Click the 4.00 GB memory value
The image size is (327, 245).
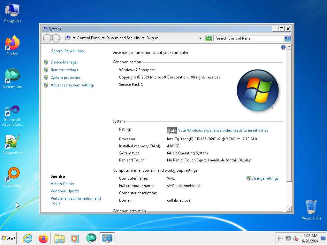173,146
